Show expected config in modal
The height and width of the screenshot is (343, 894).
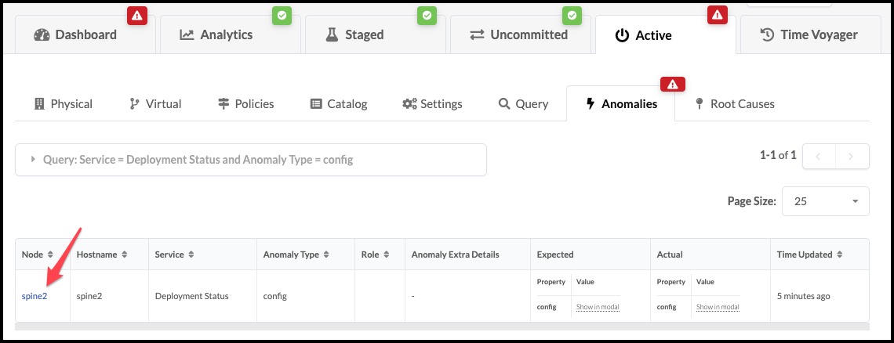click(x=598, y=307)
